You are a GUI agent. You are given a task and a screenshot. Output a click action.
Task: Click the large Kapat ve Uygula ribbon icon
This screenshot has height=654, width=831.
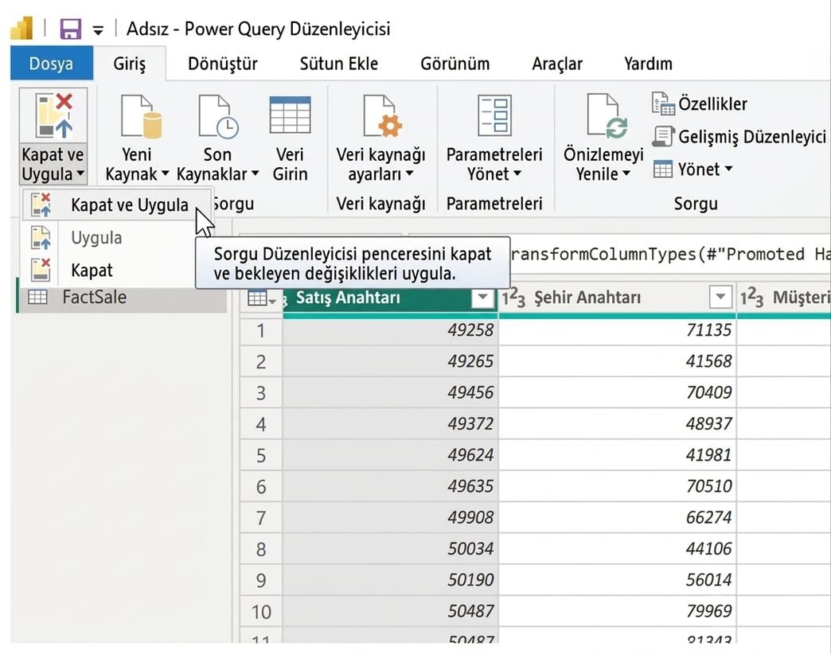[53, 115]
